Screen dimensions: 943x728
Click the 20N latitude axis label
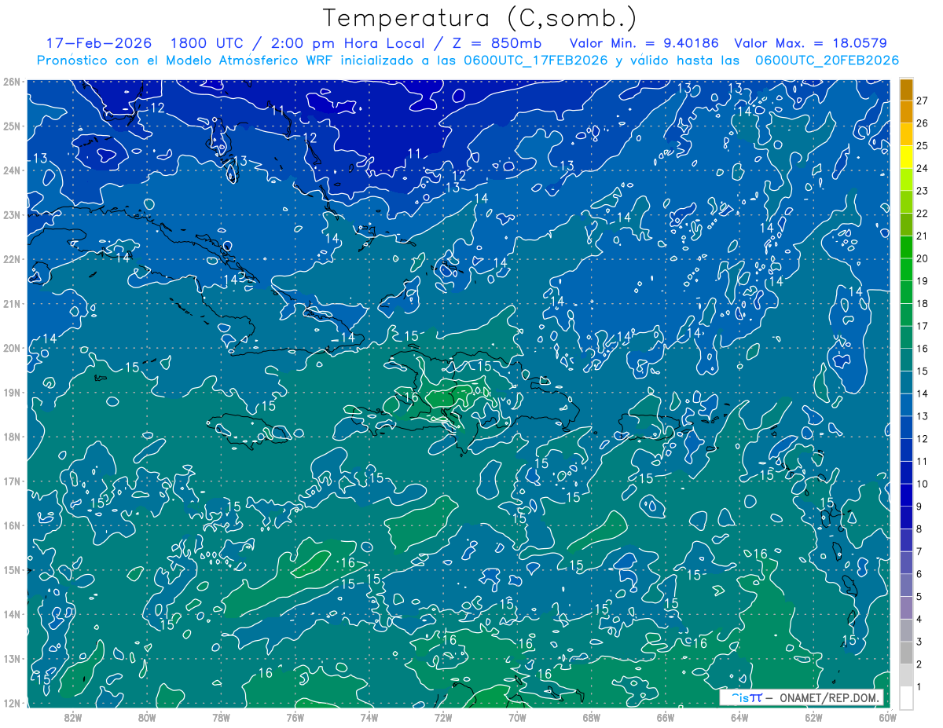point(11,348)
